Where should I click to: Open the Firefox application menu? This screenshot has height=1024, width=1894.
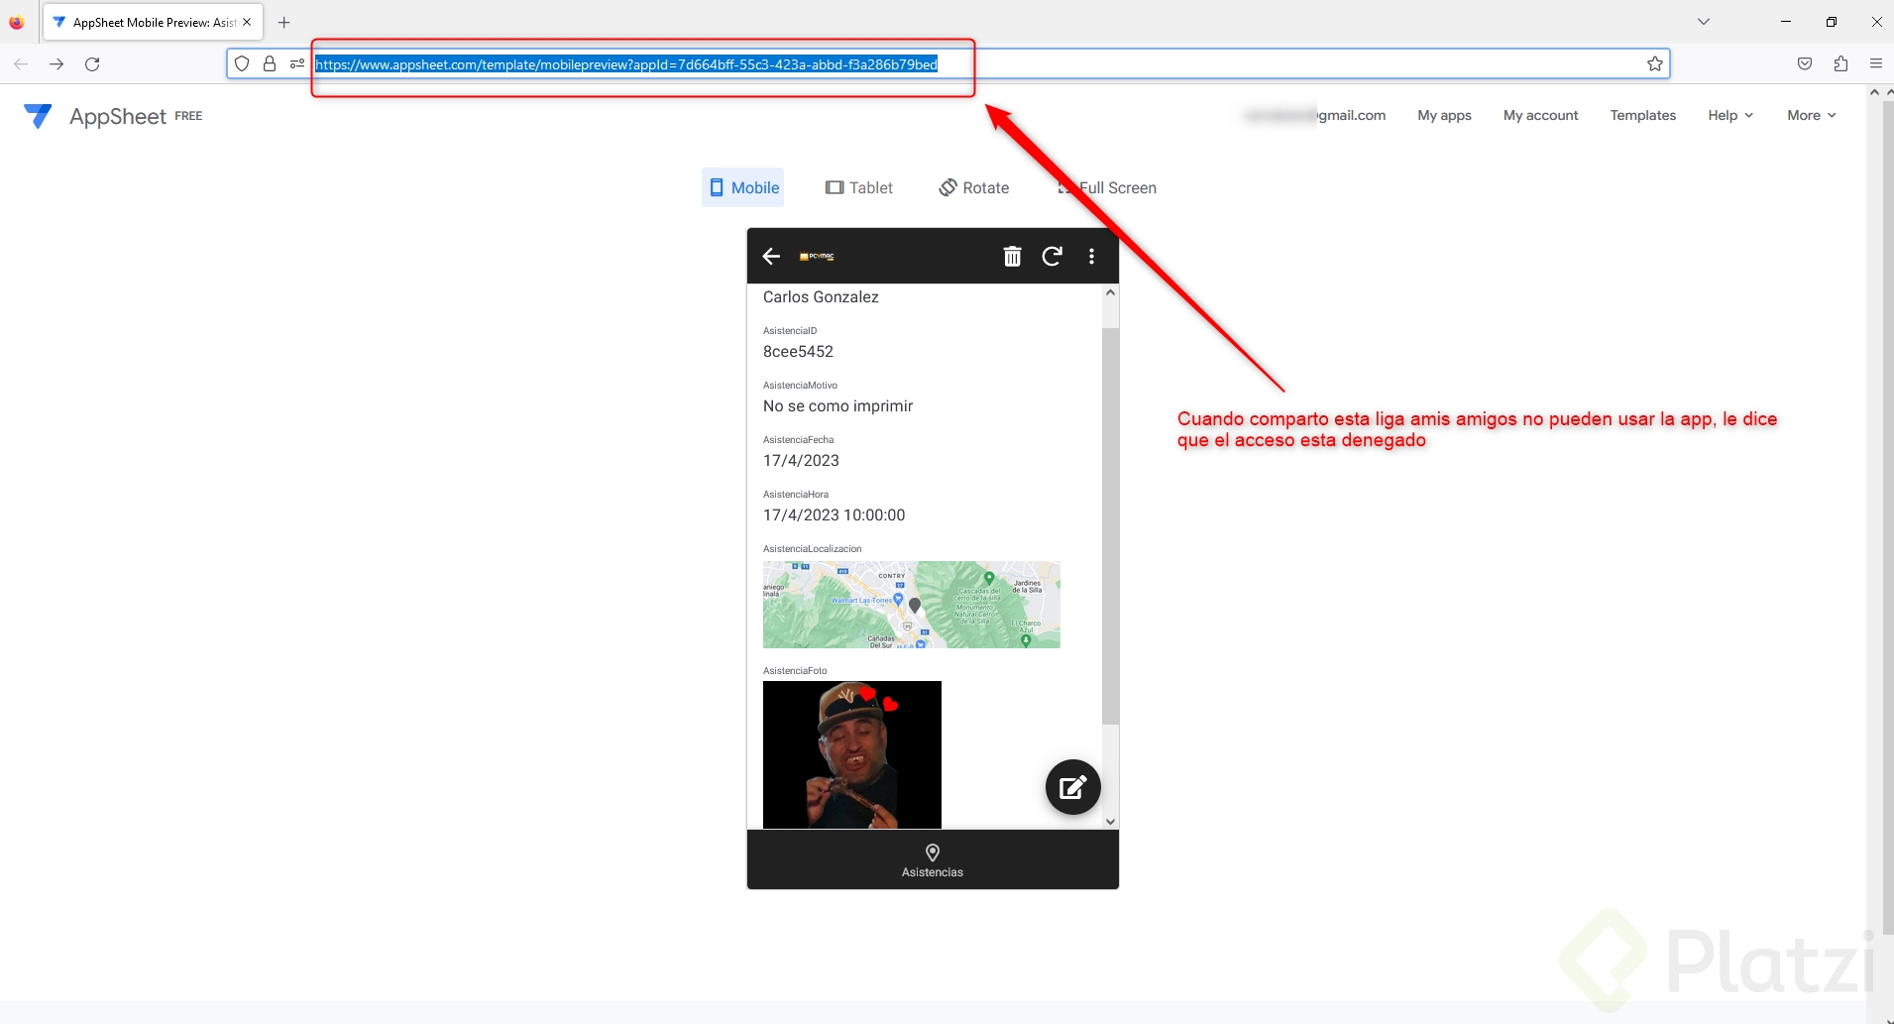pyautogui.click(x=1876, y=64)
